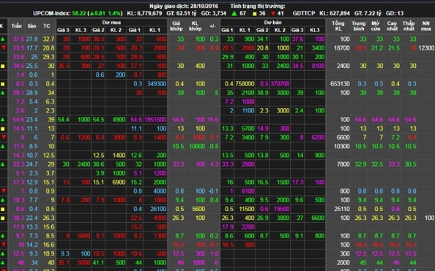Click the red down-arrow beside 41 in header

pos(273,14)
